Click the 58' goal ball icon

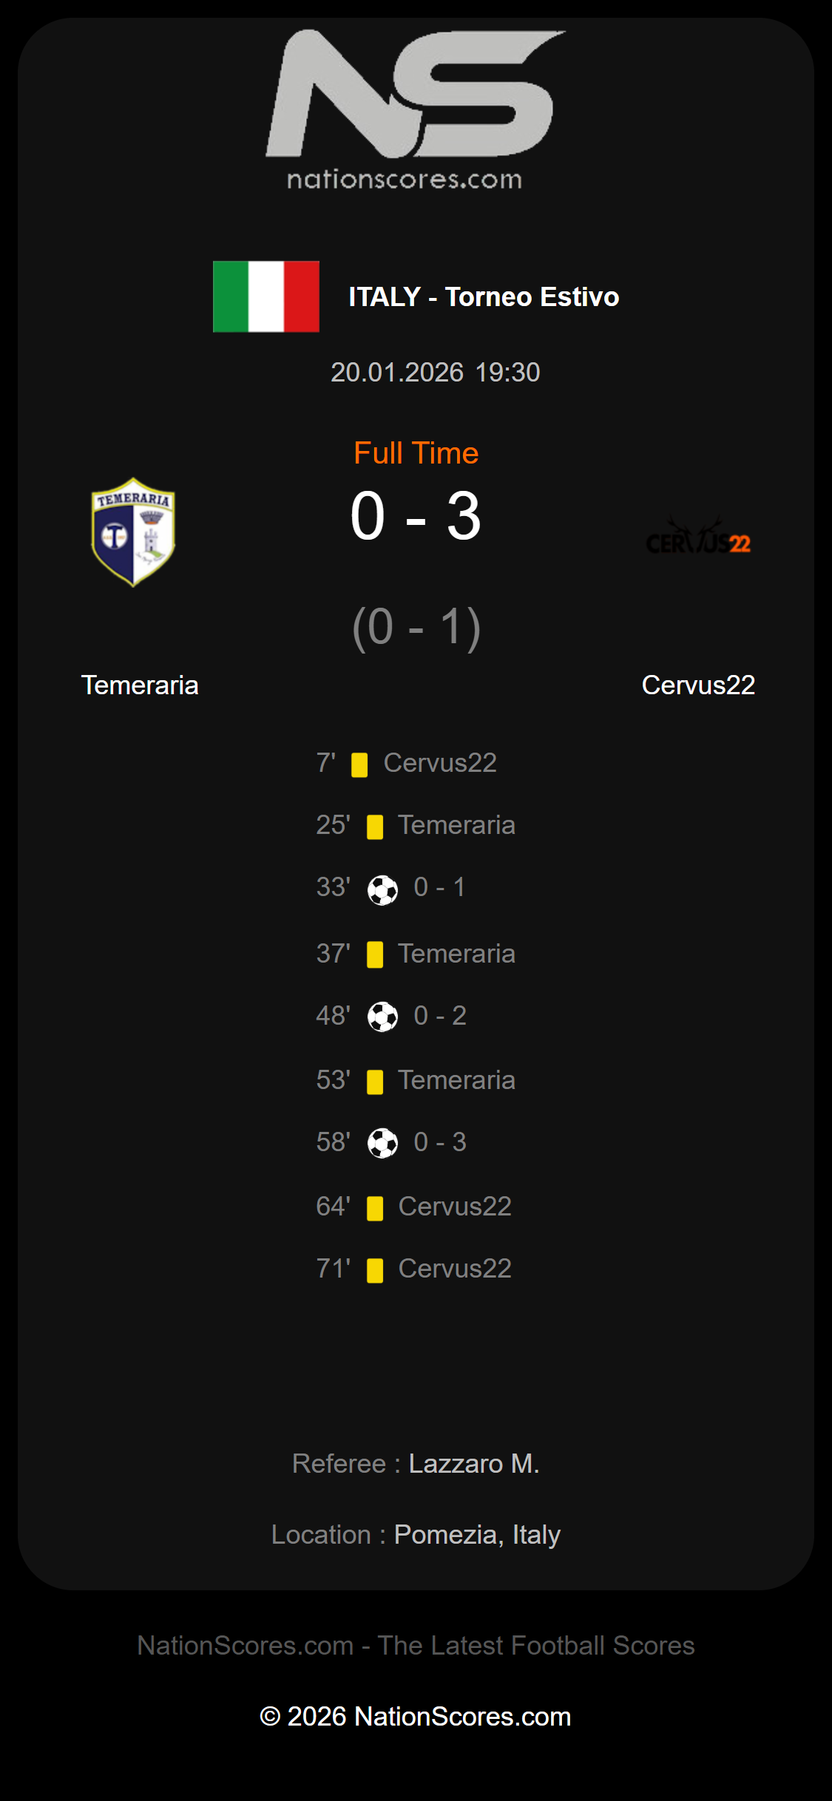click(x=382, y=1144)
